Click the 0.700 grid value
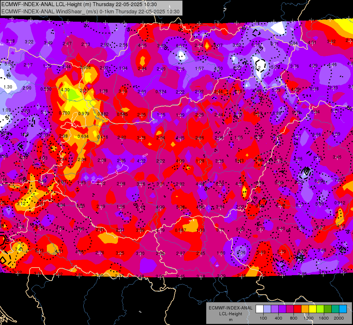Image resolution: width=353 pixels, height=325 pixels. pos(65,113)
